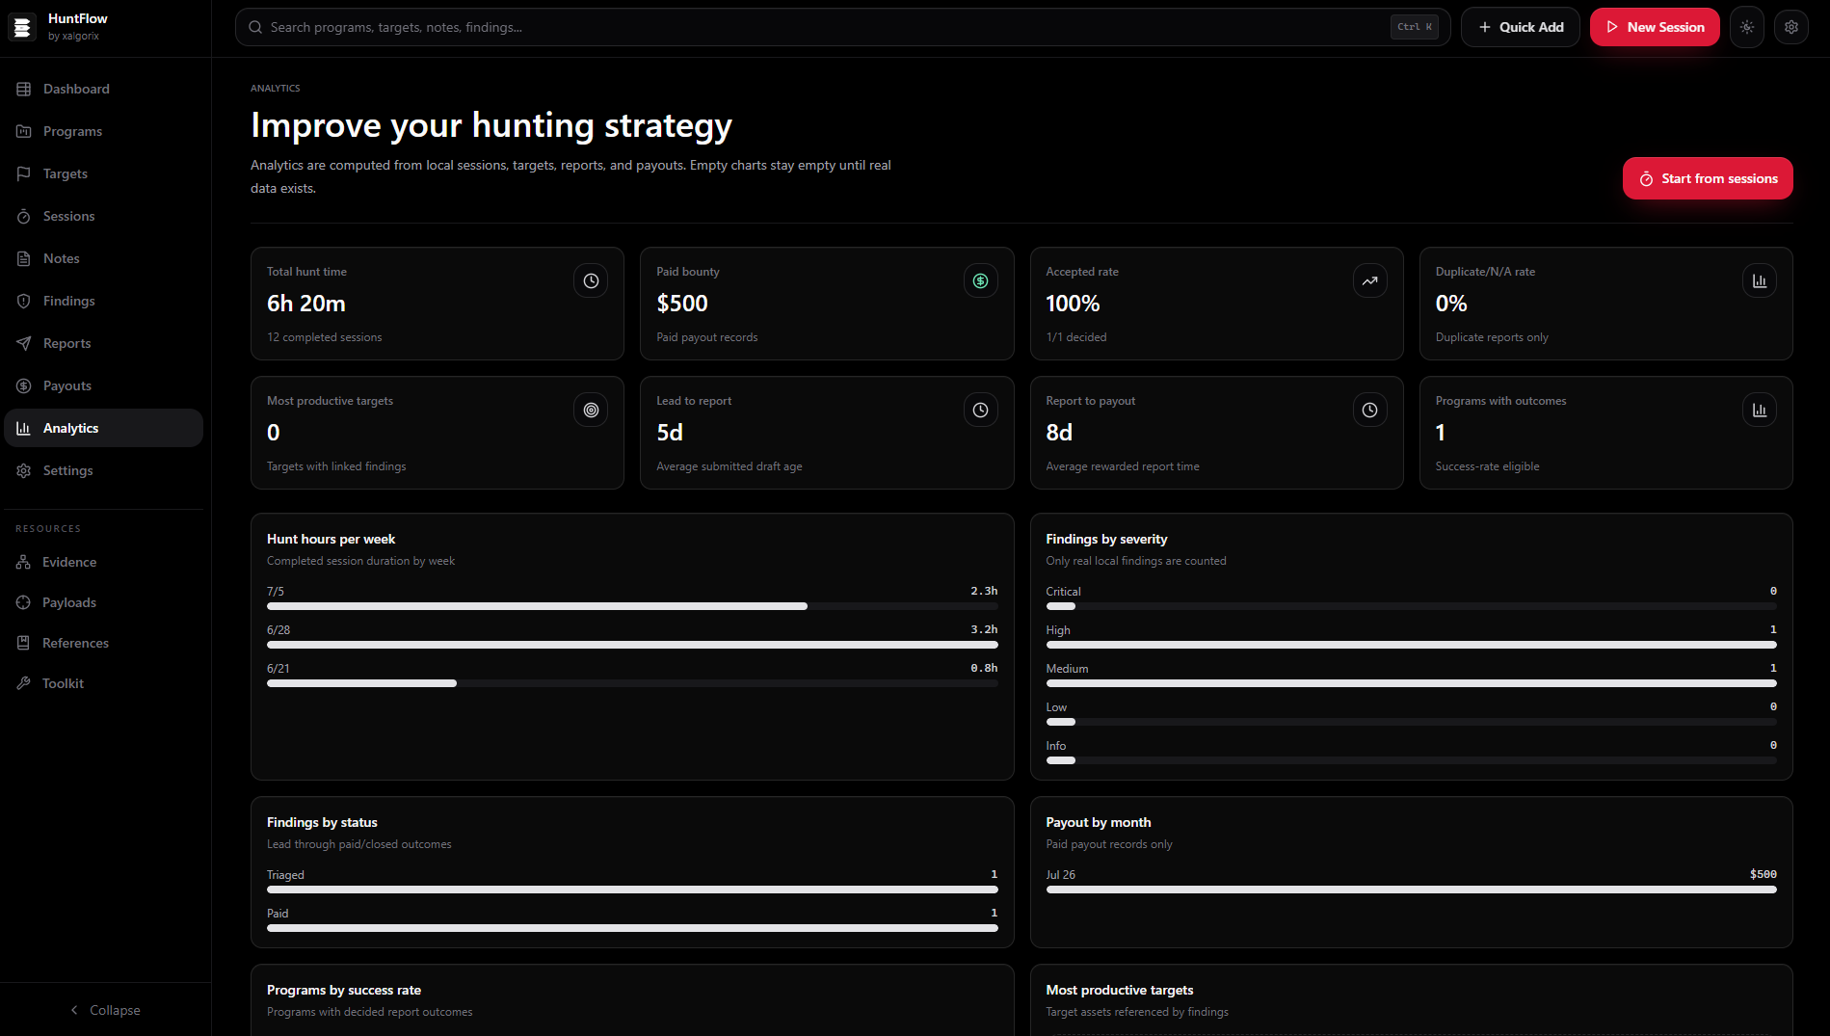Click the Programs folder icon
Image resolution: width=1830 pixels, height=1036 pixels.
point(24,131)
